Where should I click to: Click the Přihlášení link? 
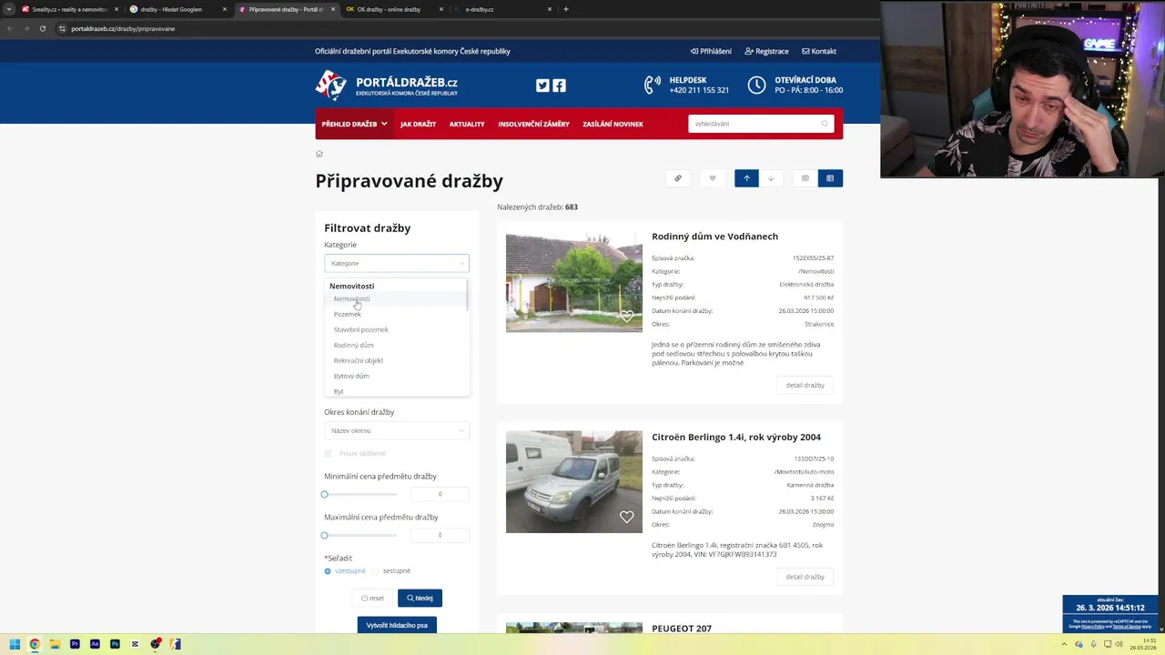[711, 51]
